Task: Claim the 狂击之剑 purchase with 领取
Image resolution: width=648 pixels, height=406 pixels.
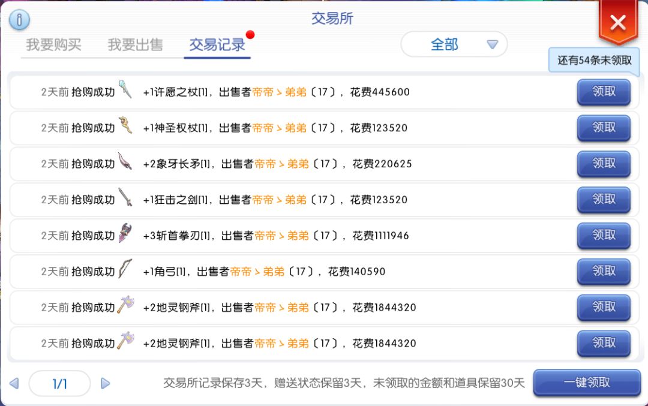Action: [604, 200]
